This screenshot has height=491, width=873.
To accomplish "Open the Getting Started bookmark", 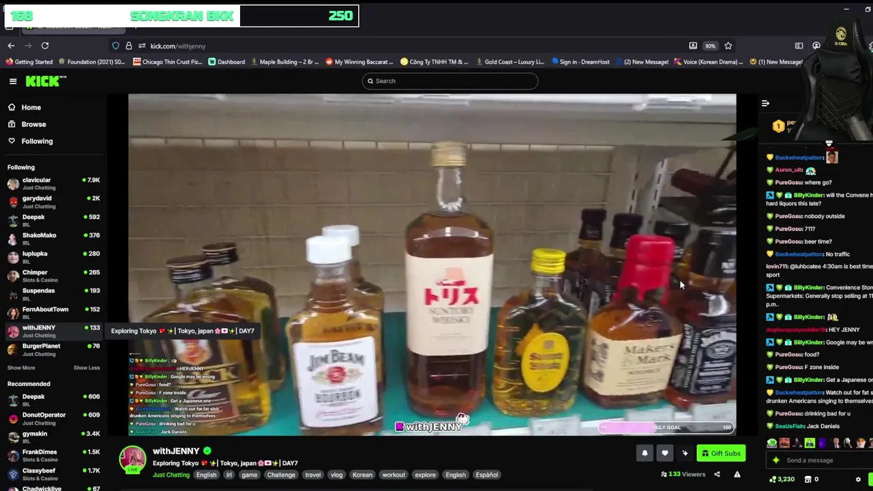I will point(29,62).
